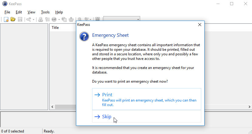Image resolution: width=252 pixels, height=134 pixels.
Task: Expand the Add Entry dropdown arrow
Action: point(33,19)
